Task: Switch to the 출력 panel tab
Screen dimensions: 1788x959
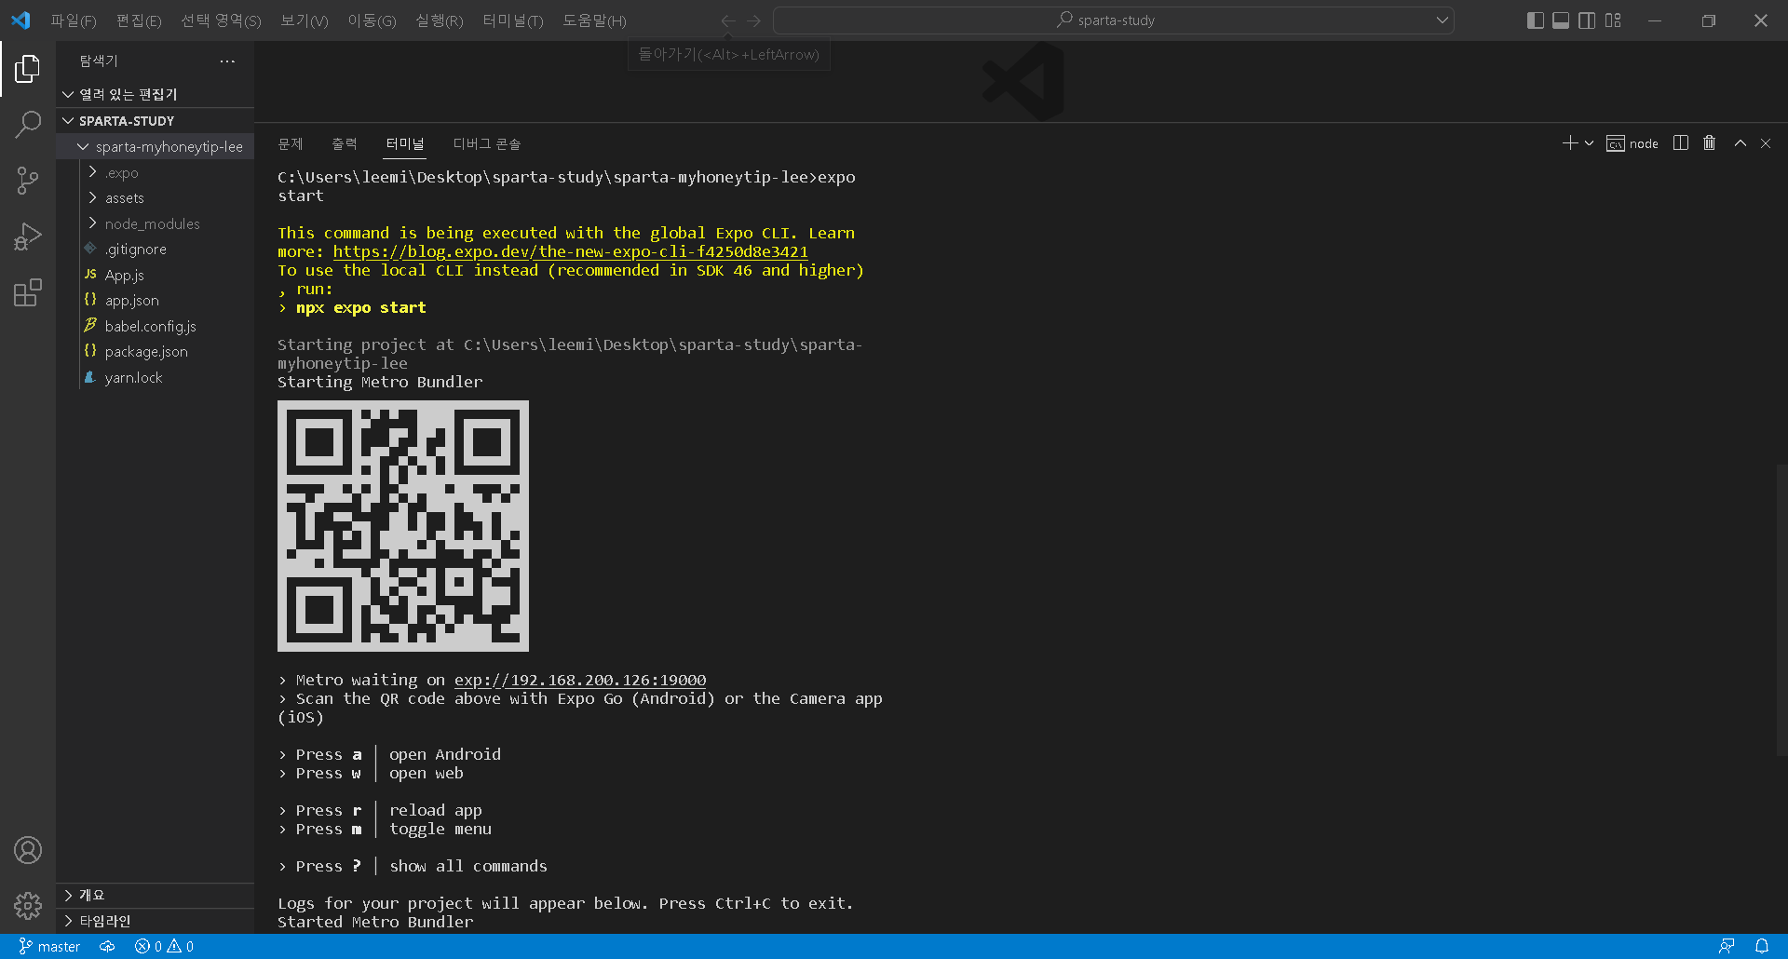Action: pyautogui.click(x=345, y=143)
